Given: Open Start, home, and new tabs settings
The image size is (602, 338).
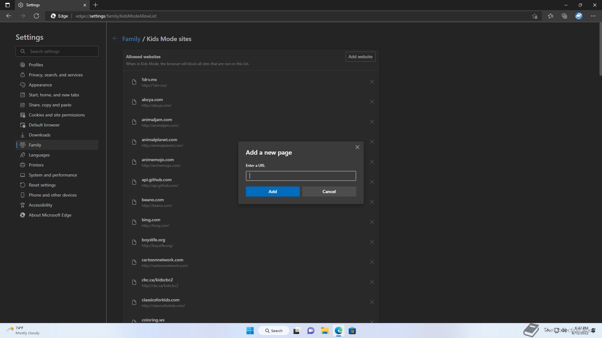Looking at the screenshot, I should 57,95.
